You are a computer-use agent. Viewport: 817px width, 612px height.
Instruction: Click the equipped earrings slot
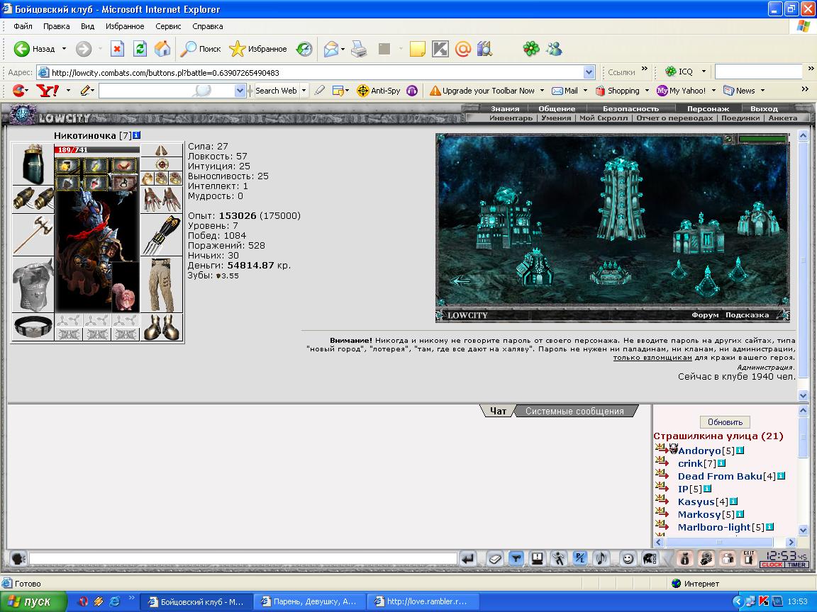162,150
